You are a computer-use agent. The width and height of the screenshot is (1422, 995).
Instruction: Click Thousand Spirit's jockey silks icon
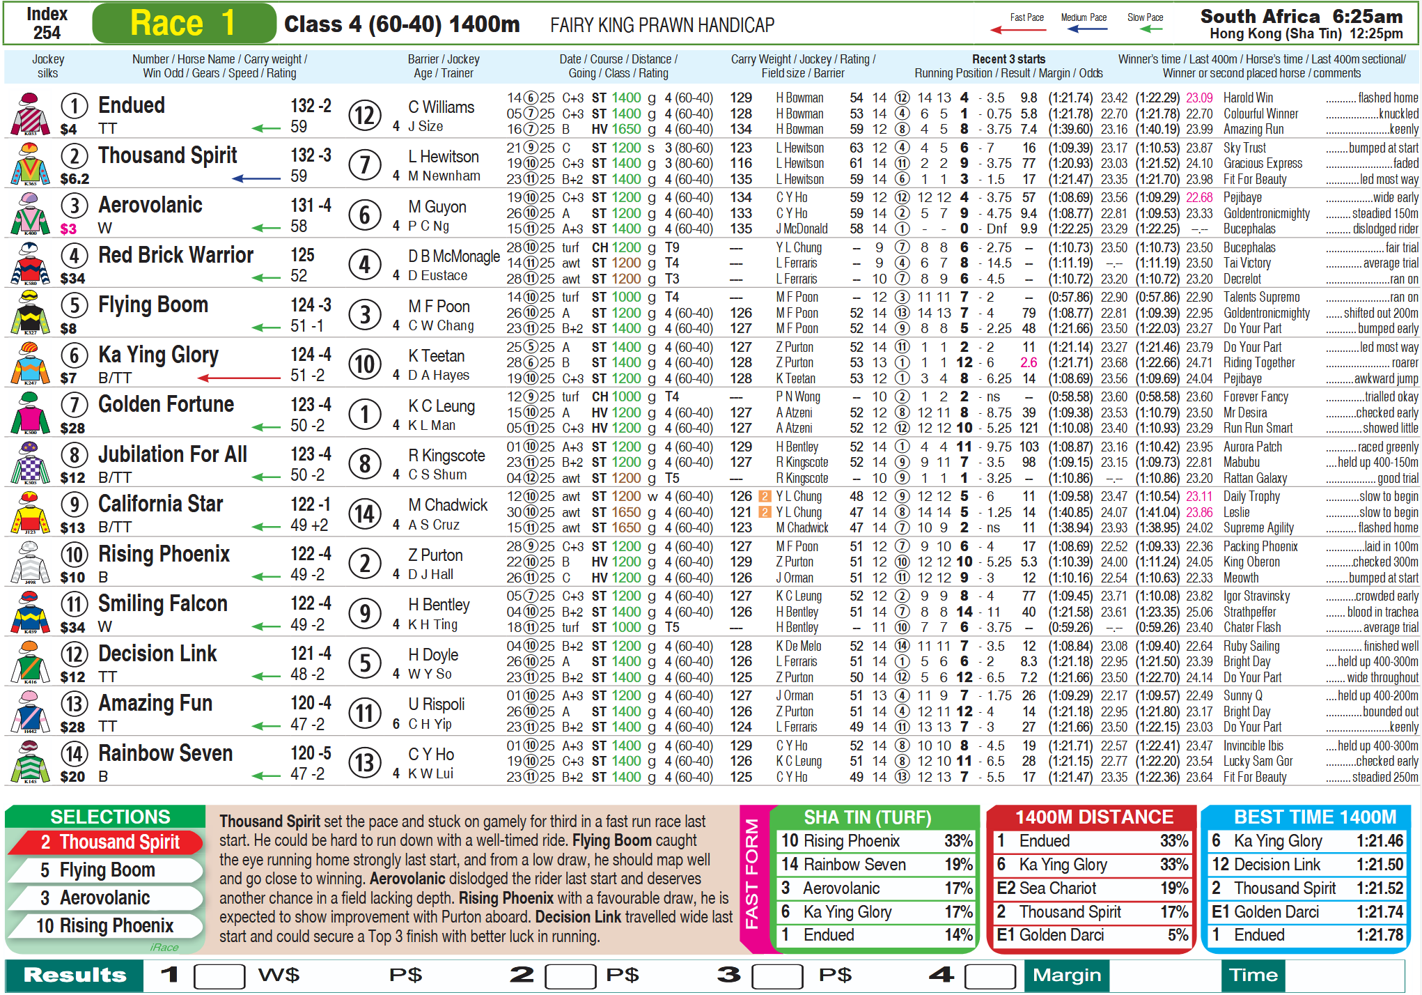(30, 164)
